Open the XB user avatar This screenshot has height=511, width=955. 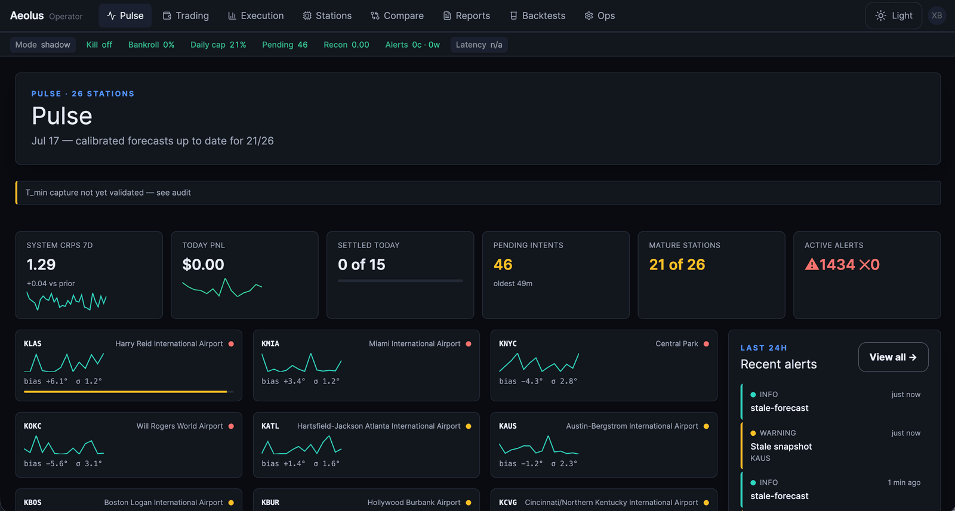click(x=937, y=16)
